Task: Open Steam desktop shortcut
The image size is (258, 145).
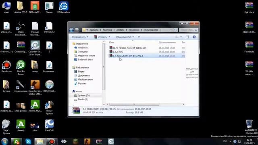Action: pos(49,7)
